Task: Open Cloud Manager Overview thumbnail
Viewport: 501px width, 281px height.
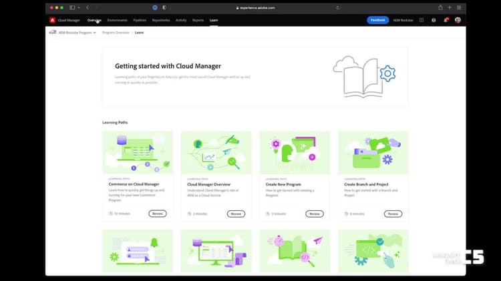Action: coord(216,153)
